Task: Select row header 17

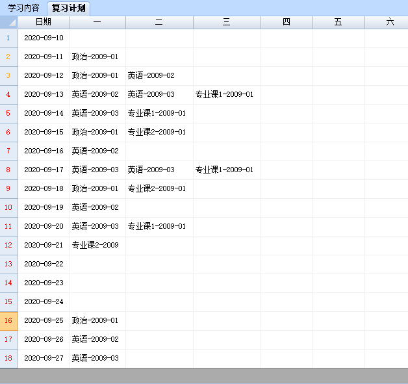Action: tap(9, 340)
